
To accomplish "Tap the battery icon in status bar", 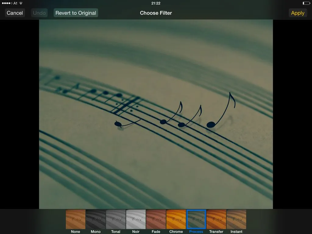I will [x=306, y=3].
